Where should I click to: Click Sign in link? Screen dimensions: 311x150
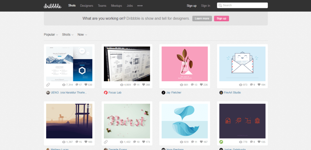coord(206,6)
